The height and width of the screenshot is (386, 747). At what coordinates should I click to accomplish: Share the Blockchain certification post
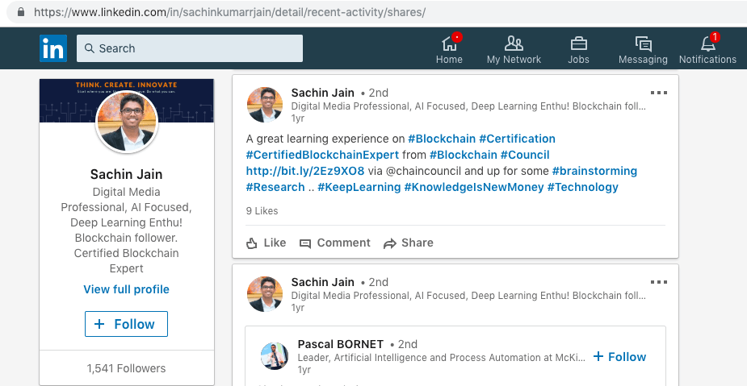click(408, 243)
